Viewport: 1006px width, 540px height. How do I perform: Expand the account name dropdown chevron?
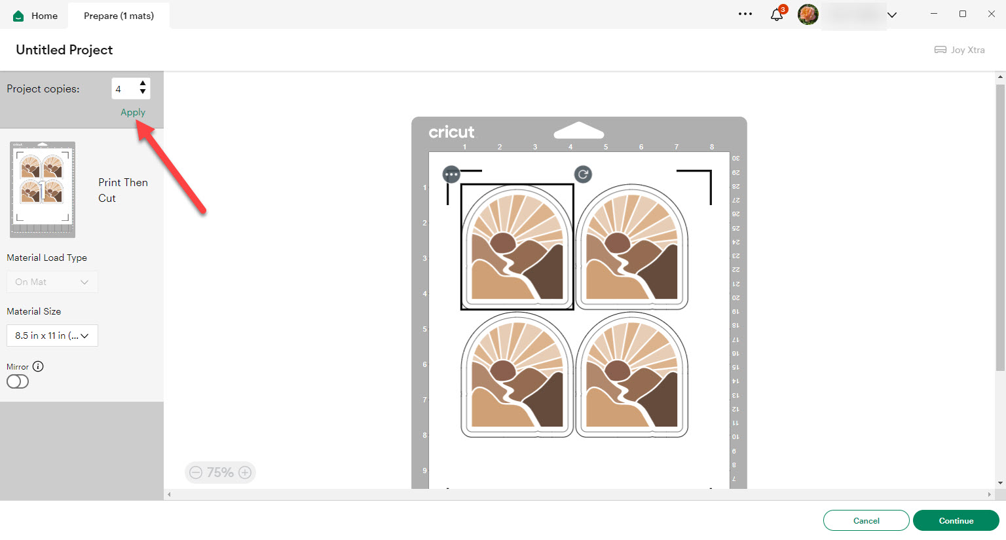tap(892, 14)
